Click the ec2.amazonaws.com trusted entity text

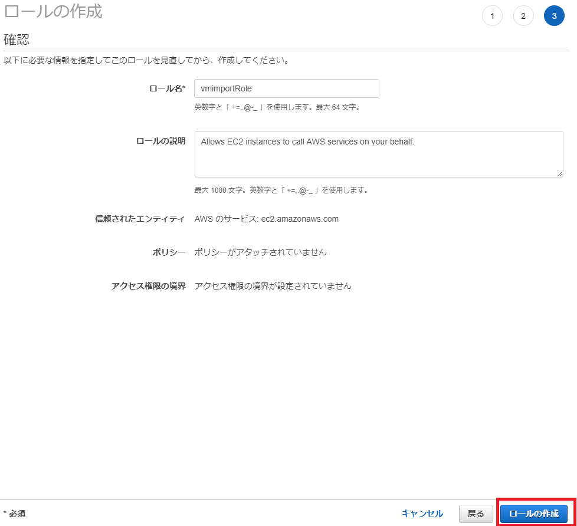[300, 219]
